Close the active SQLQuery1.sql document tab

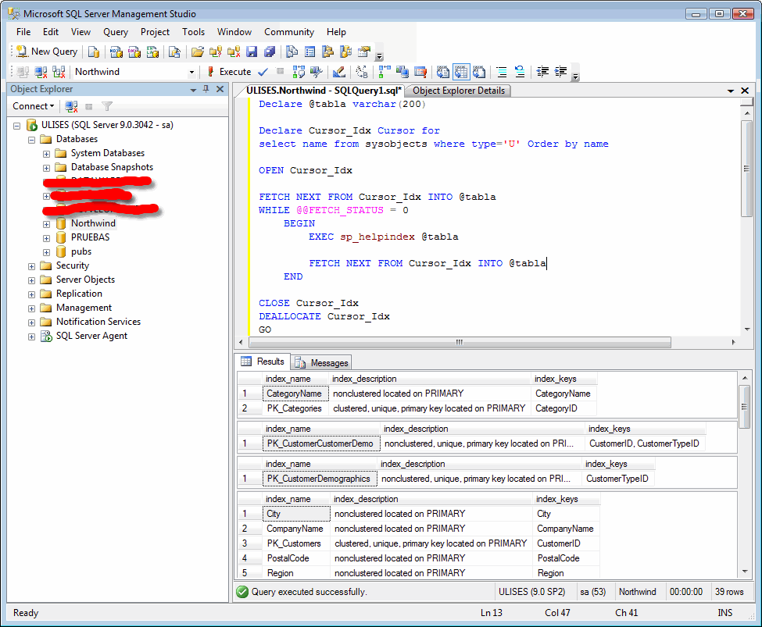point(745,91)
